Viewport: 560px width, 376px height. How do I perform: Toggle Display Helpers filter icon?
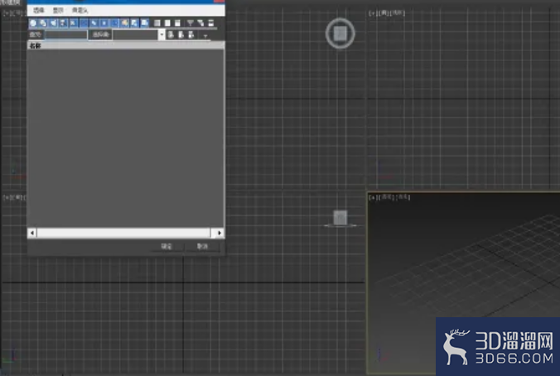point(73,23)
